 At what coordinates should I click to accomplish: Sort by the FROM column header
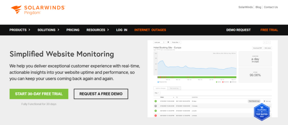pyautogui.click(x=162, y=97)
